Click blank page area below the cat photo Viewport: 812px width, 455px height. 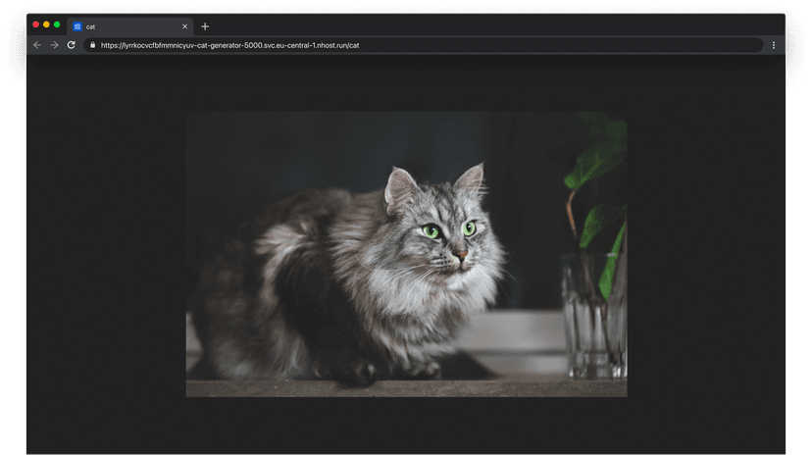(406, 427)
